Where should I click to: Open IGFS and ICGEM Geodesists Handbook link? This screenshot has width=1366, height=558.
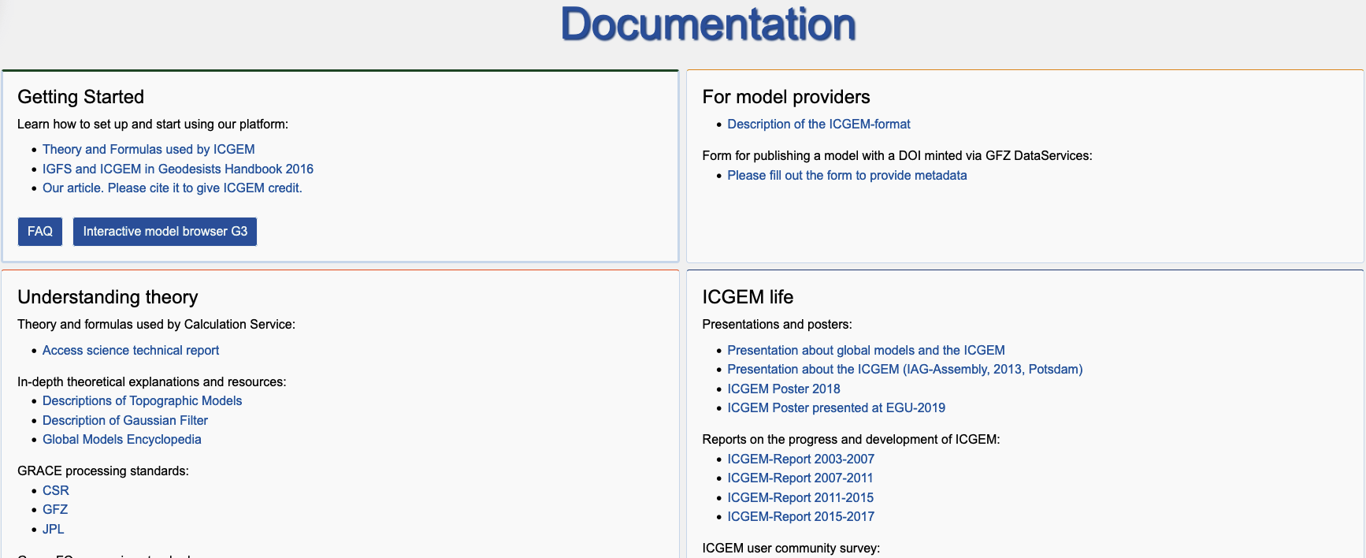[x=177, y=169]
